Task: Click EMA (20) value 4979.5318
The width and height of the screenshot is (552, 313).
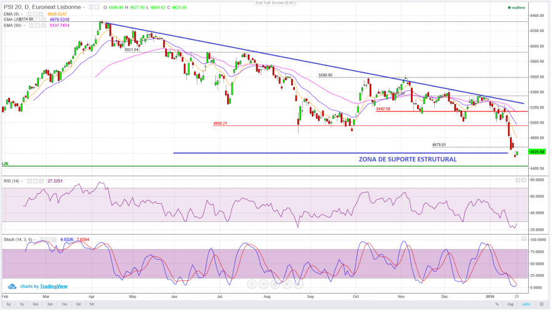Action: pos(60,19)
